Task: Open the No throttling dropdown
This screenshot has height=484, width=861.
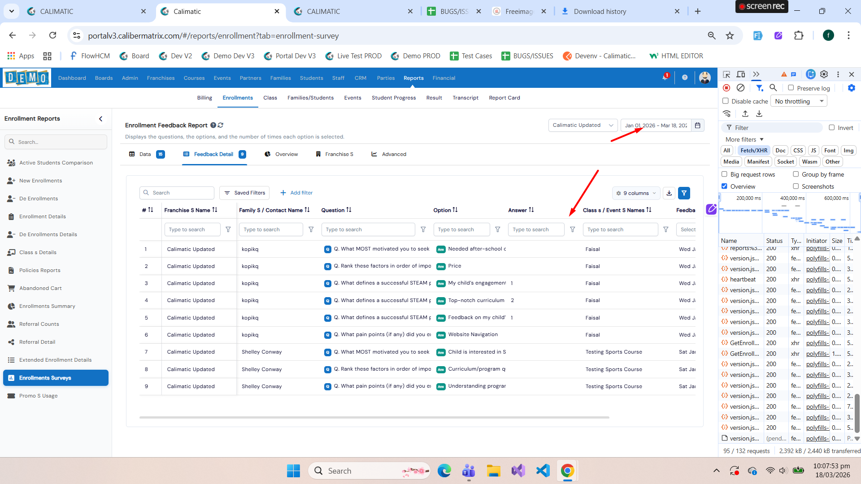Action: pyautogui.click(x=799, y=101)
